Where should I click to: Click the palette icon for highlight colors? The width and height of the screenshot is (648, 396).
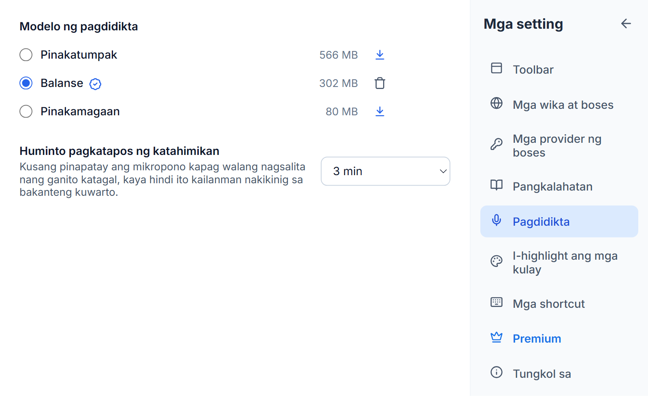pos(497,261)
